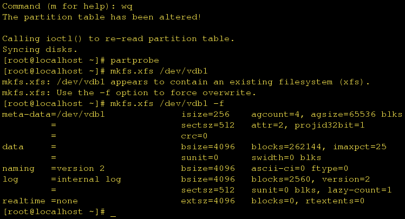405x219 pixels.
Task: Click the cursor at the final shell prompt
Action: tap(113, 213)
